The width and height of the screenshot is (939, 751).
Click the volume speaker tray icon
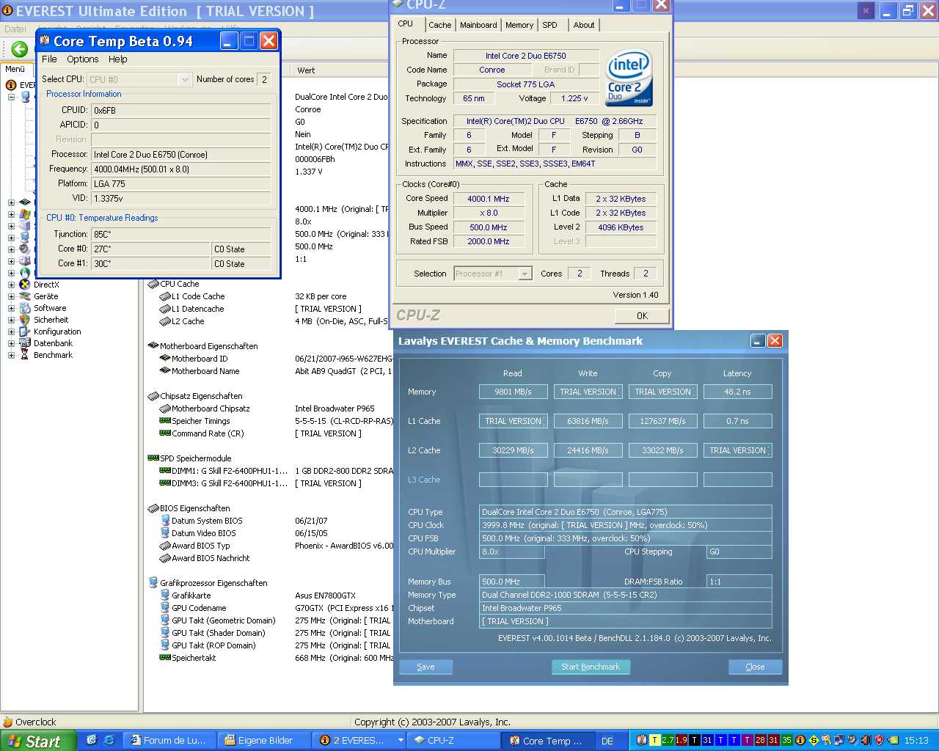coord(866,740)
